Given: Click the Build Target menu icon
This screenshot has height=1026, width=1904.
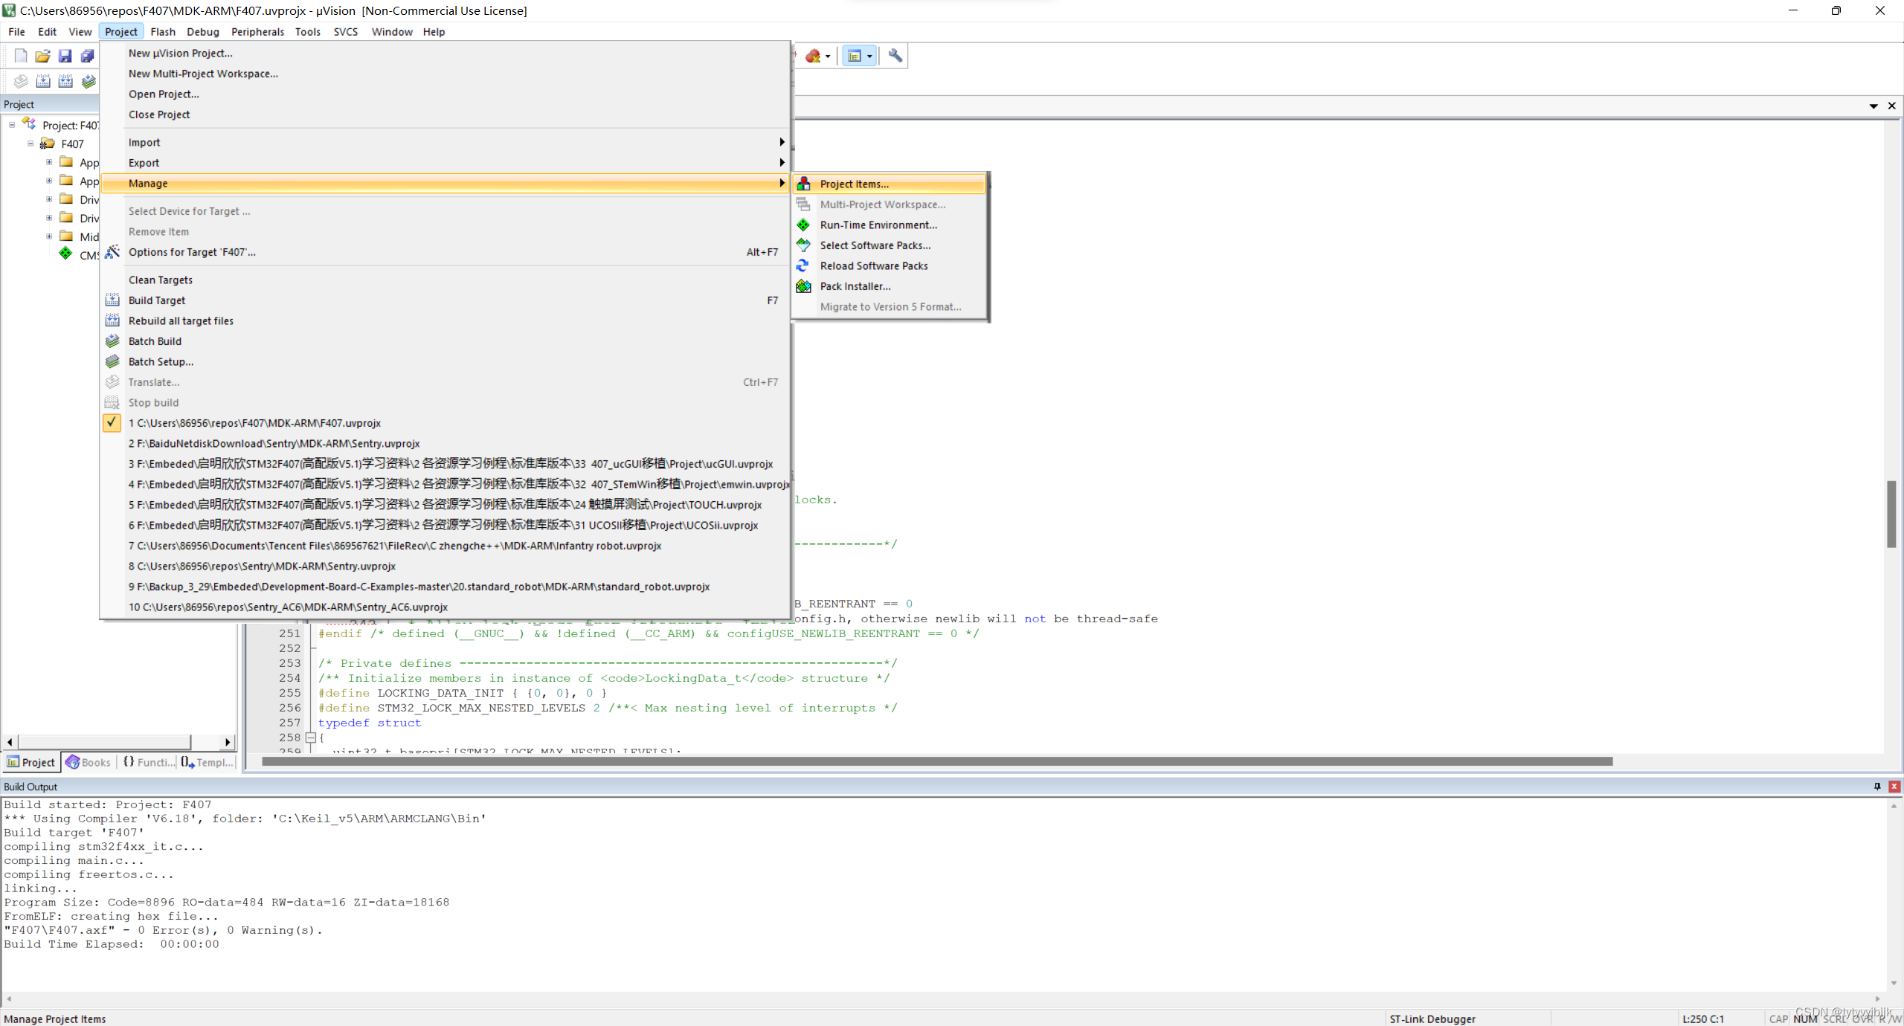Looking at the screenshot, I should pos(112,300).
